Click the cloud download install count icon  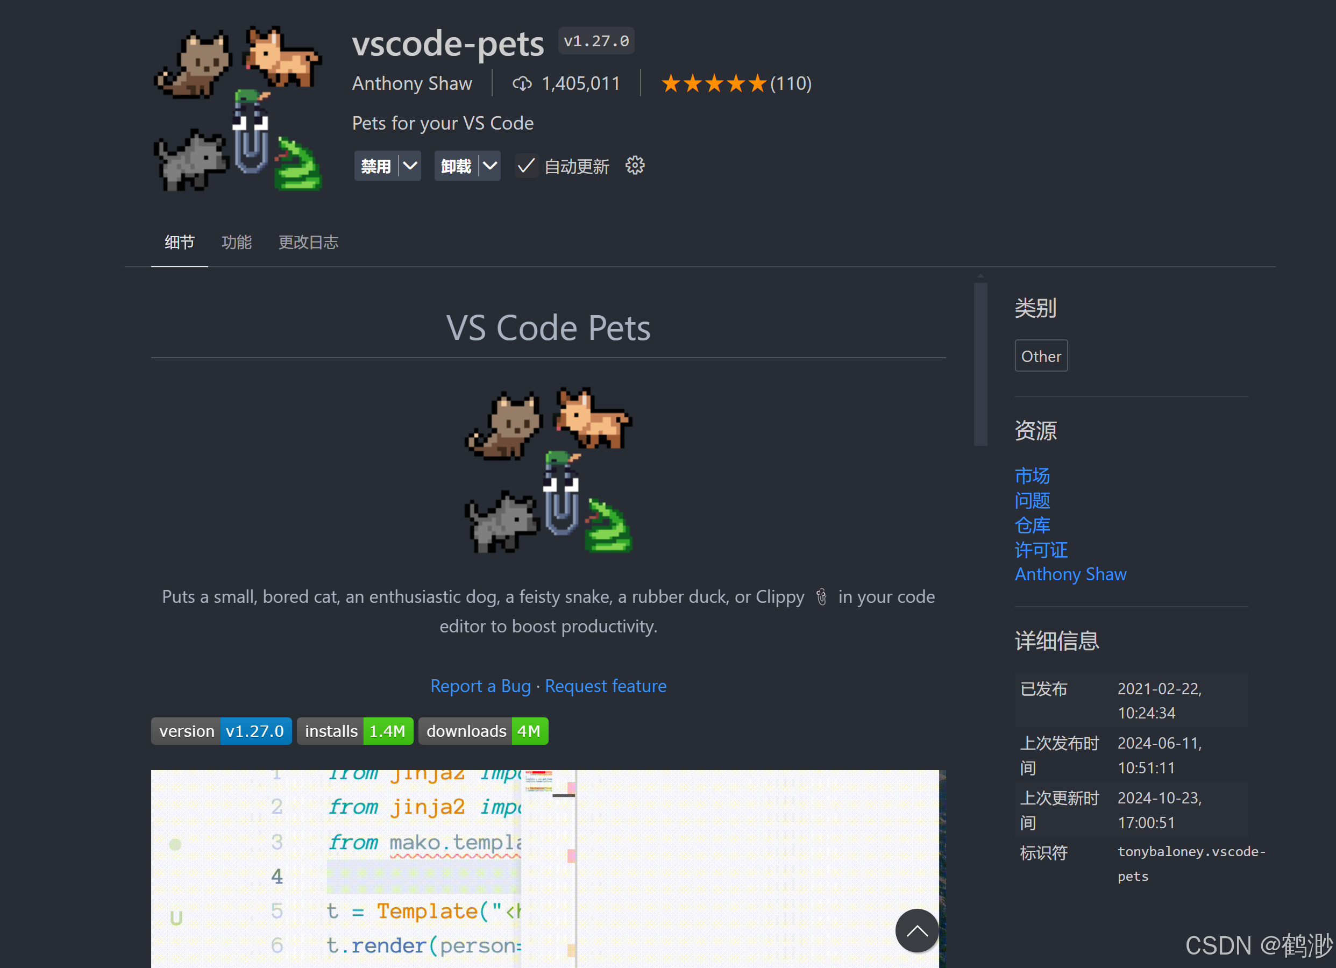click(522, 84)
